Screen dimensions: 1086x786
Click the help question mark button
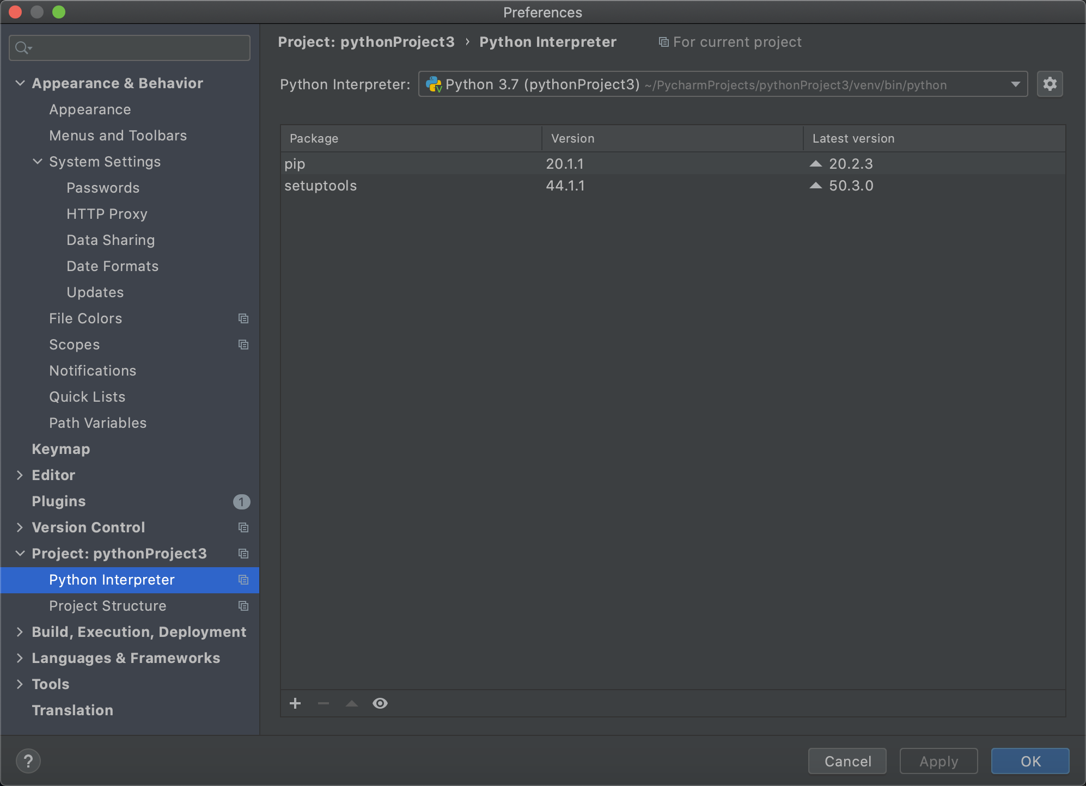click(28, 760)
